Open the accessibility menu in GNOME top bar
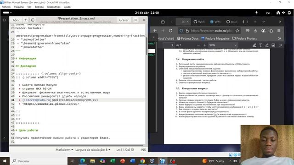294x165 pixels. click(256, 13)
